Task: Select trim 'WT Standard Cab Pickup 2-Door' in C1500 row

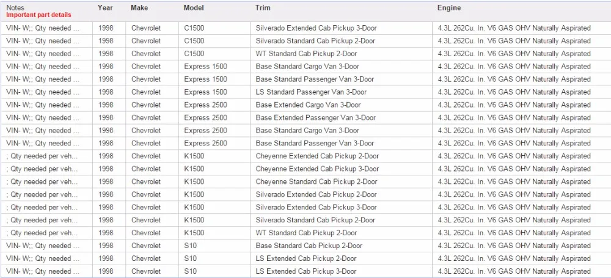Action: [x=306, y=54]
